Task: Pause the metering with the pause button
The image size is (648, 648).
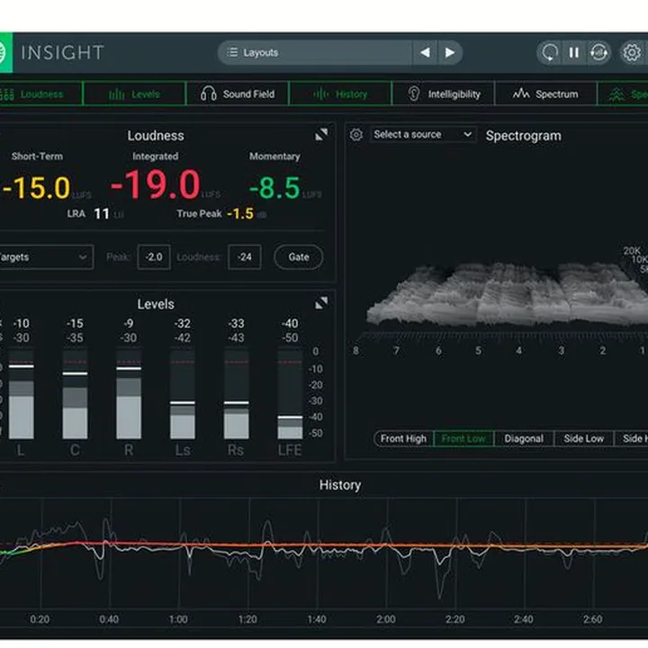Action: [x=573, y=52]
